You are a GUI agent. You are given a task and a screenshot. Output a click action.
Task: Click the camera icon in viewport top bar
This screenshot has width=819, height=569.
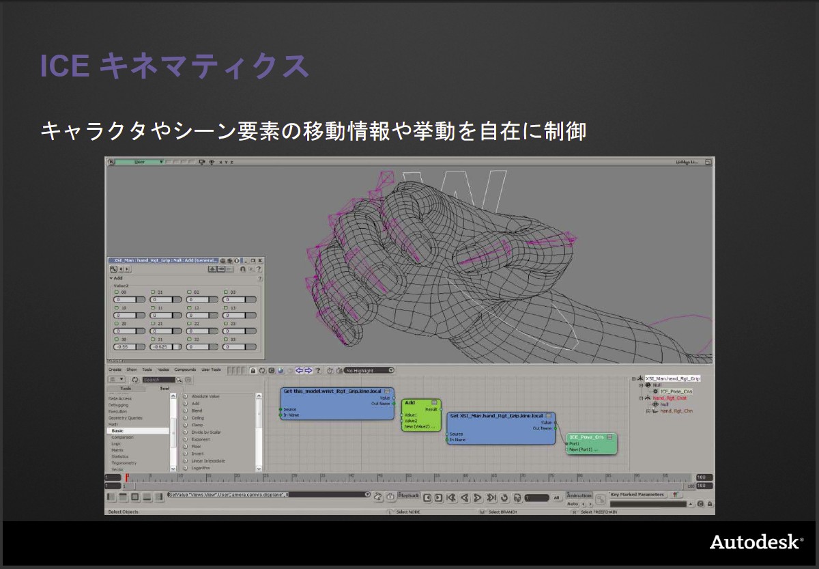click(x=201, y=162)
